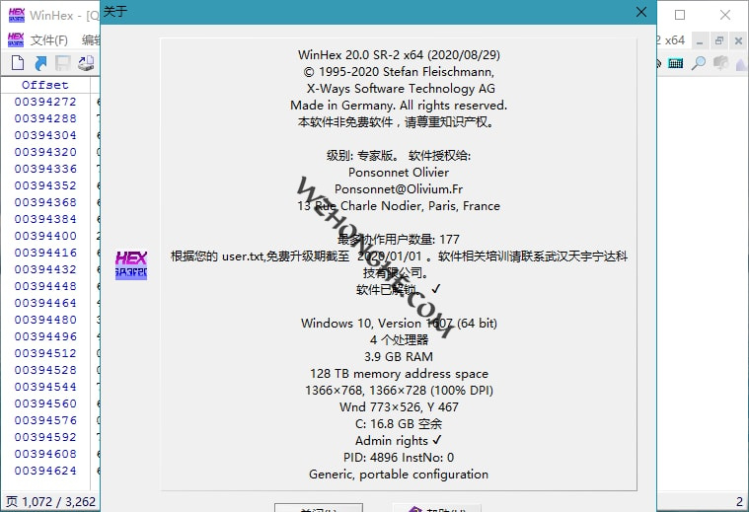Click the grayed camera snapshot icon

click(x=720, y=62)
